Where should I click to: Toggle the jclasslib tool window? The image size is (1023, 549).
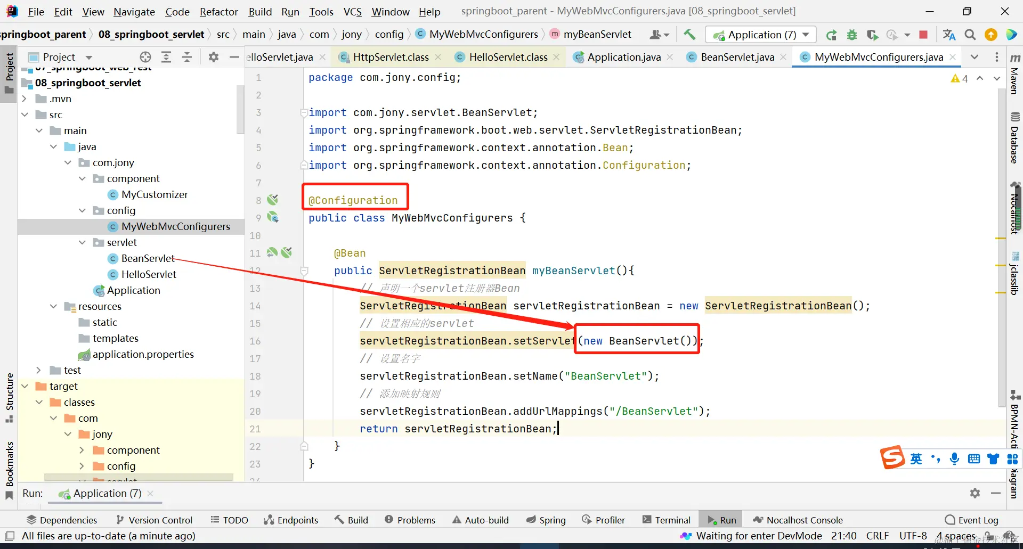pos(1015,273)
